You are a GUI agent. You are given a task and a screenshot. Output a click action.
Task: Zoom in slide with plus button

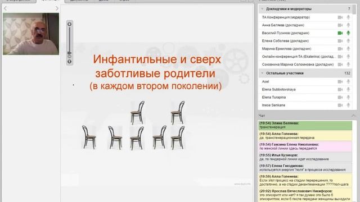click(x=69, y=24)
